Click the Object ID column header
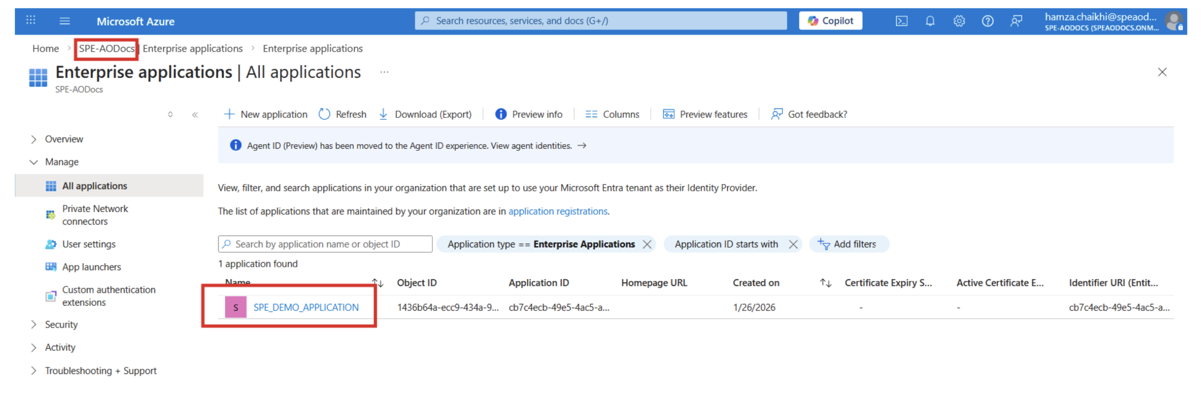This screenshot has height=398, width=1204. (x=416, y=283)
